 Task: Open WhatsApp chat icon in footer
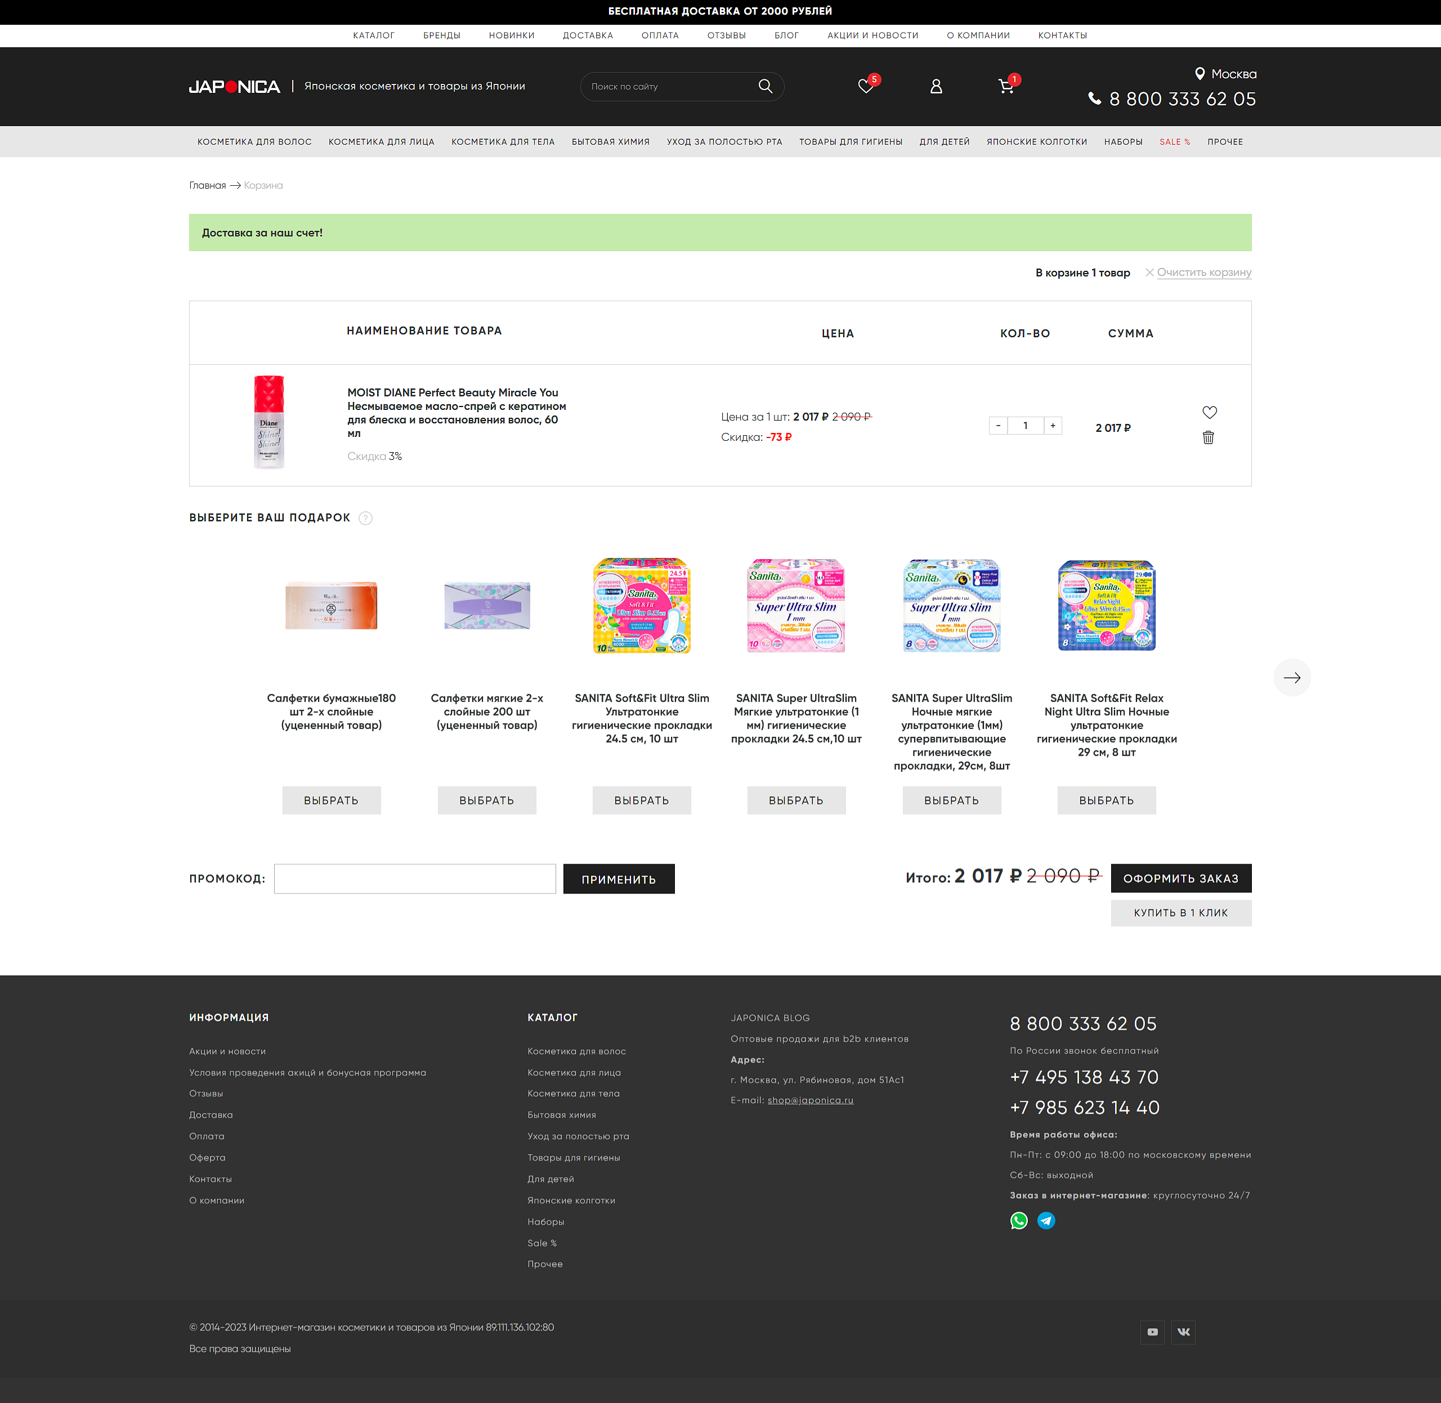1019,1221
